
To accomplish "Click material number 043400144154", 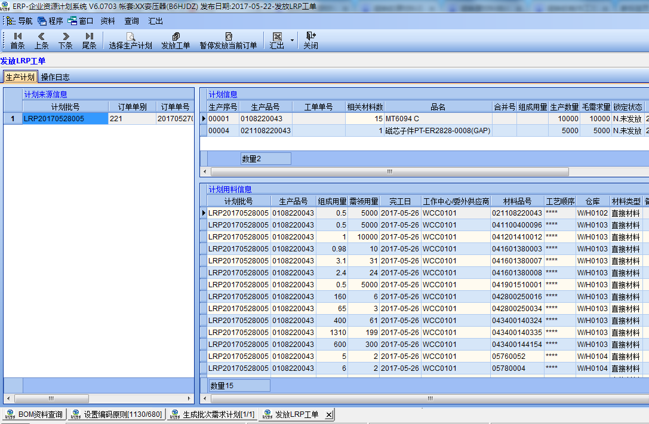I will [517, 345].
